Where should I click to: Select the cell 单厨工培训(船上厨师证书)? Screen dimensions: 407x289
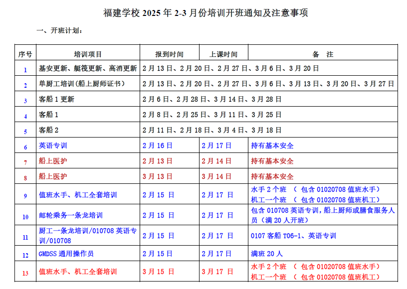82,83
